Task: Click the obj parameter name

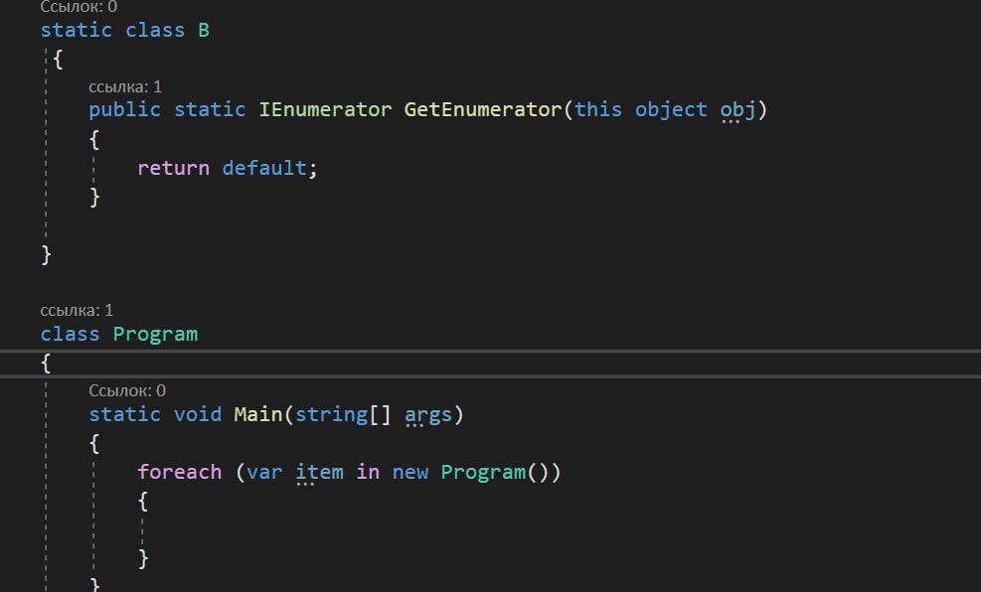Action: [737, 109]
